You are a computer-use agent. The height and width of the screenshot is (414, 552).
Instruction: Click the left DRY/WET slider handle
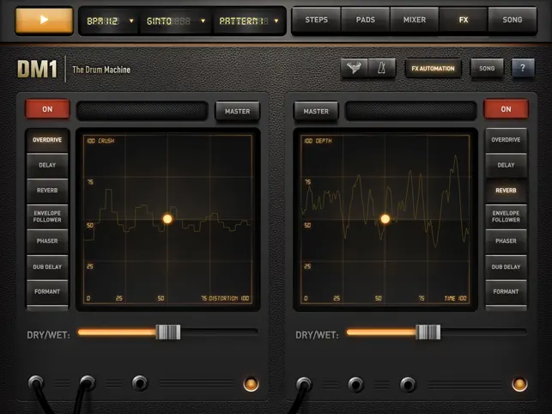168,332
